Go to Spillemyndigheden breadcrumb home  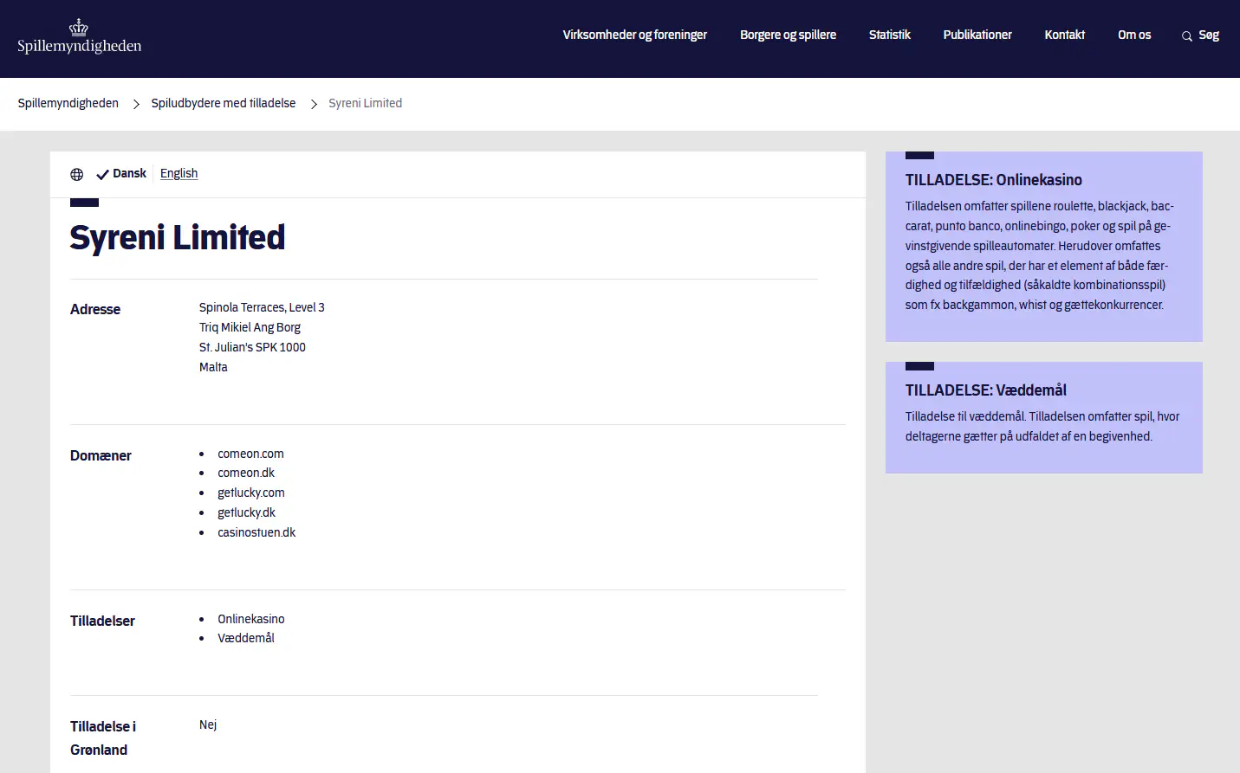pos(68,103)
